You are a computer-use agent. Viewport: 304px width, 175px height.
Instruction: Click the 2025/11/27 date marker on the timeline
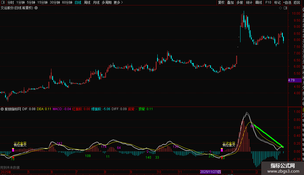(x=210, y=172)
